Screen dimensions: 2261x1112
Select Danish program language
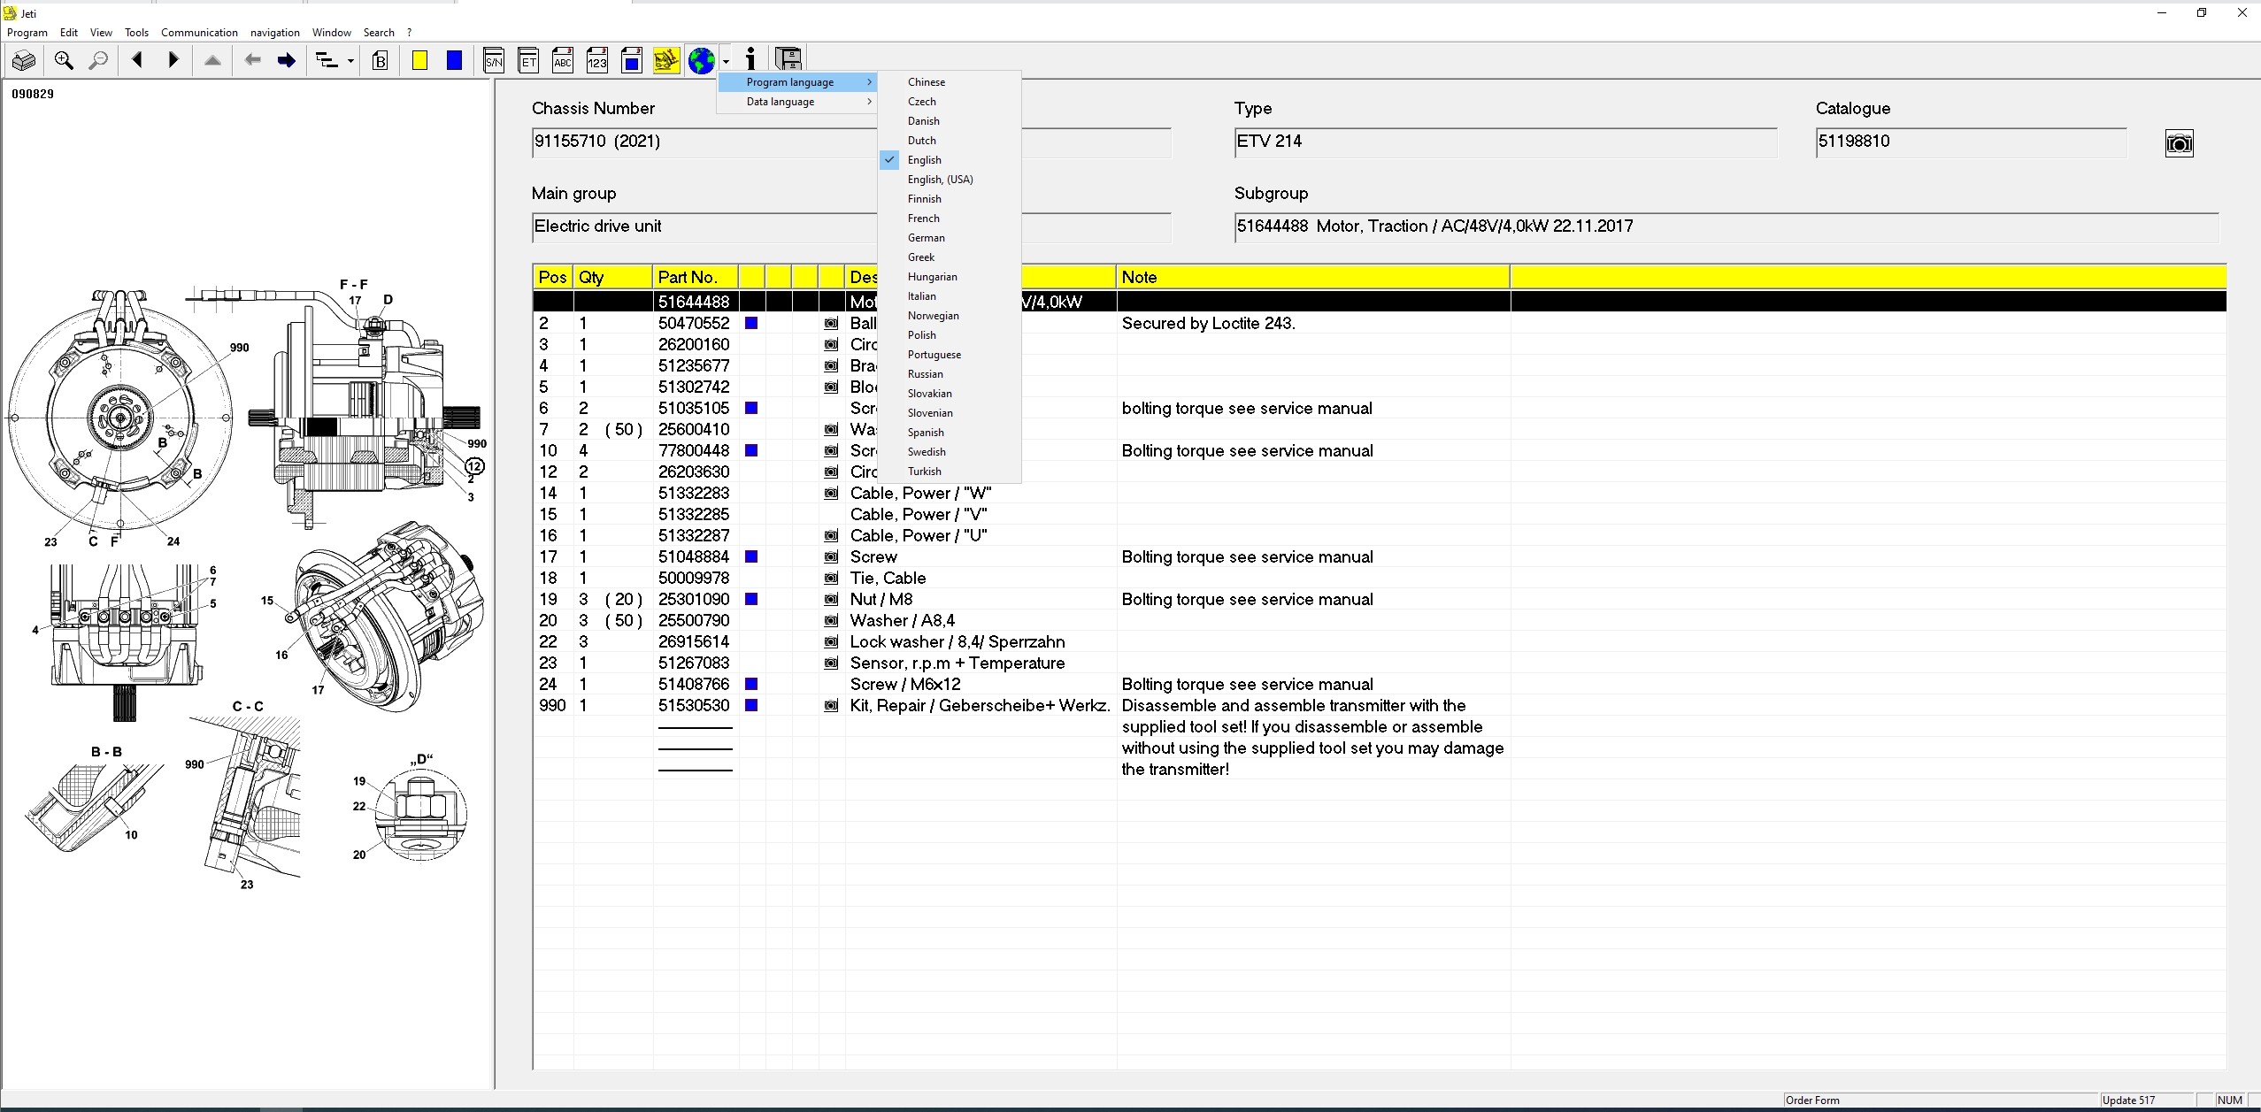(950, 121)
